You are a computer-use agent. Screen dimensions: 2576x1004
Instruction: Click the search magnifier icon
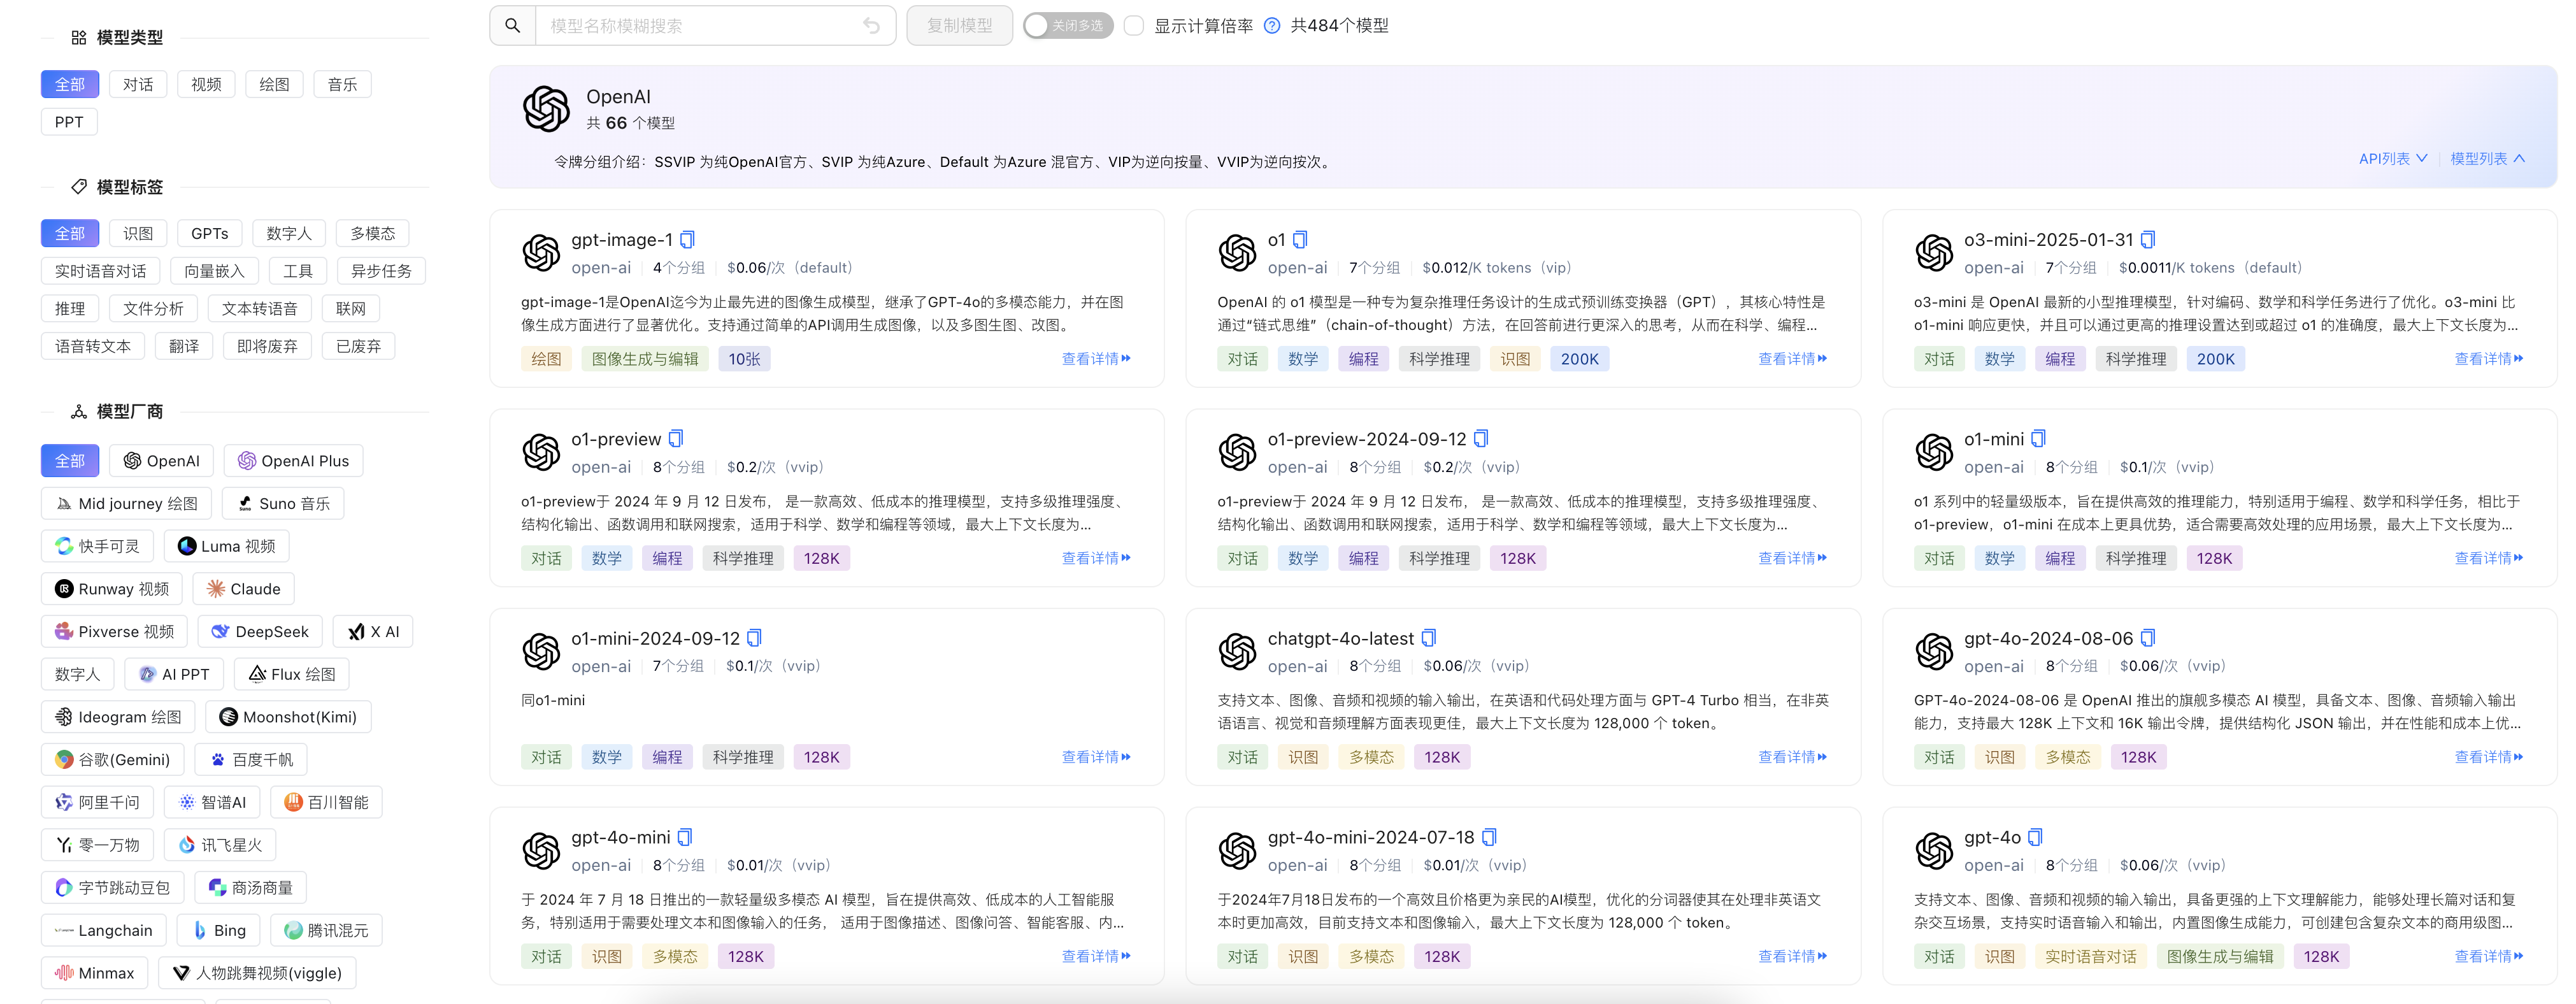512,26
